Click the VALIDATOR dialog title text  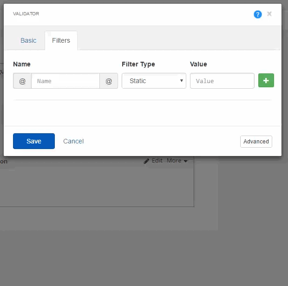pyautogui.click(x=26, y=14)
